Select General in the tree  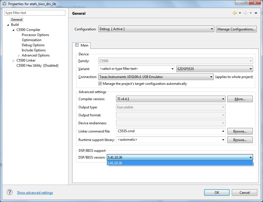(x=17, y=20)
